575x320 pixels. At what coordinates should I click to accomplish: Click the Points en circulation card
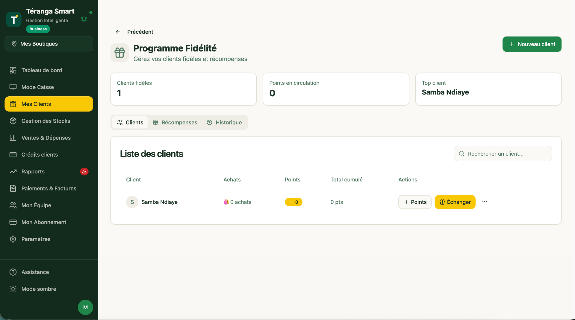[336, 89]
